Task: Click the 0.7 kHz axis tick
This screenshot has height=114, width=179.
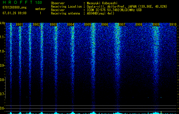Action: click(3, 94)
